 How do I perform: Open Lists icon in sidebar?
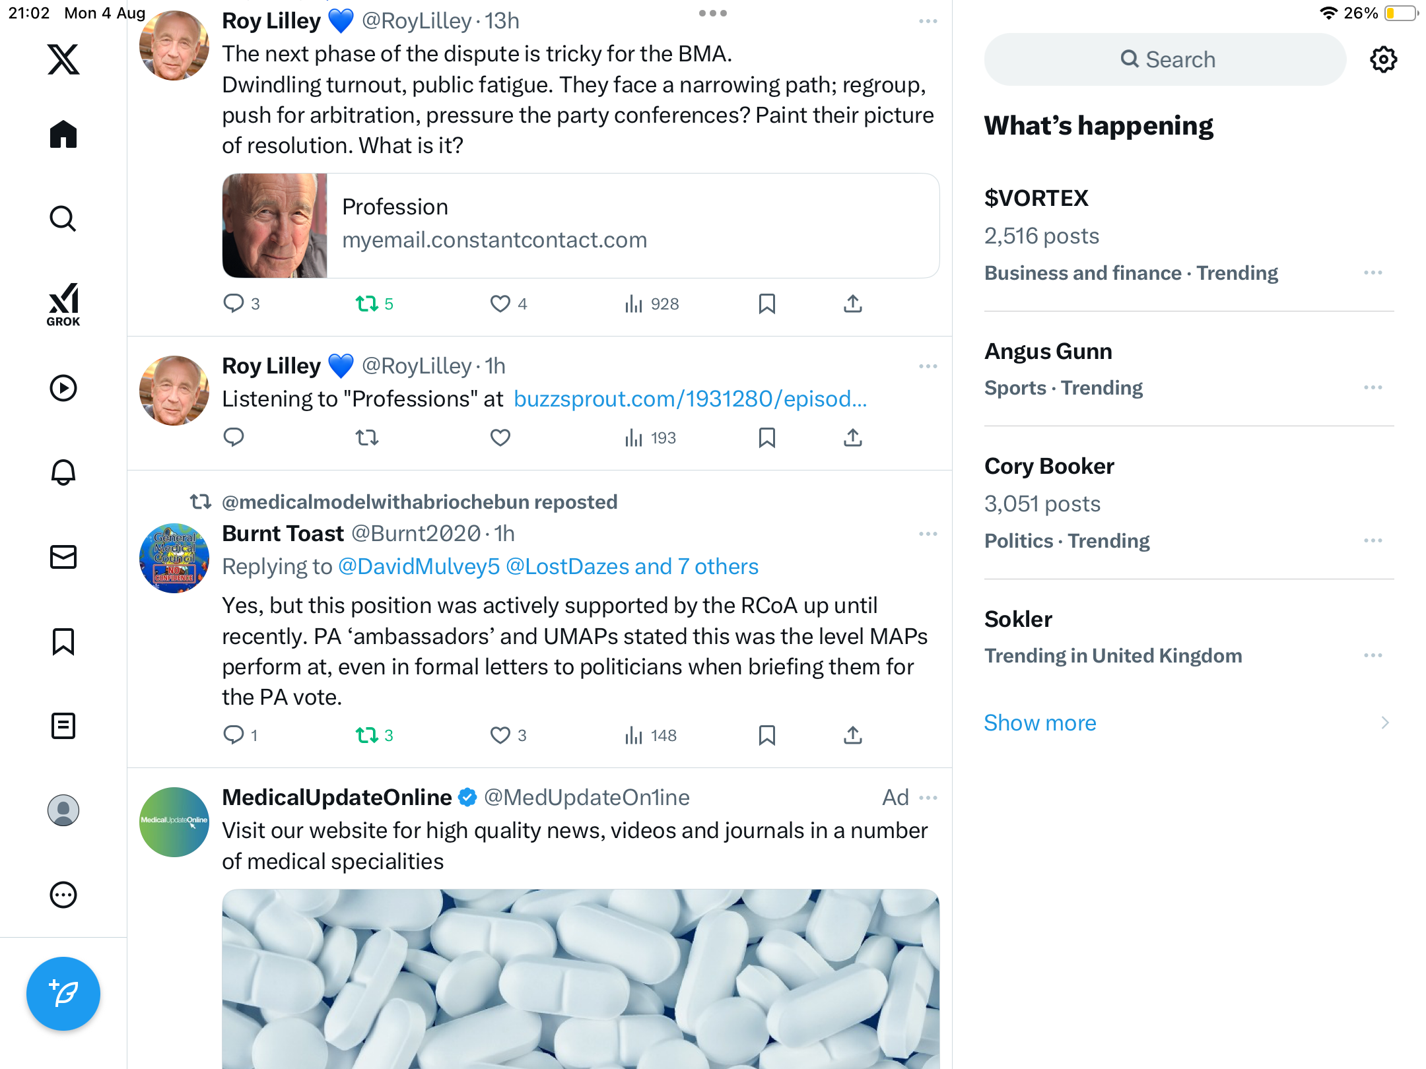(63, 726)
